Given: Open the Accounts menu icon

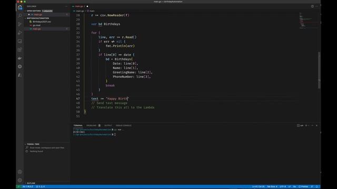Looking at the screenshot, I should coord(20,172).
